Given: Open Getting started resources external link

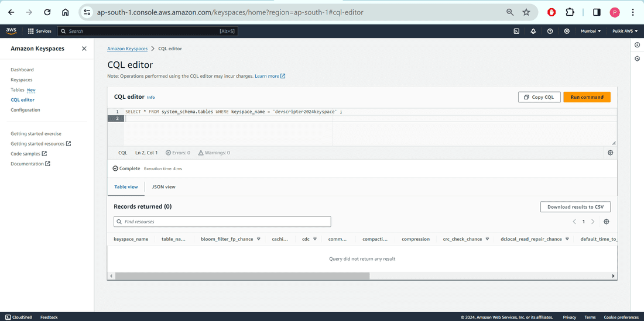Looking at the screenshot, I should [40, 144].
